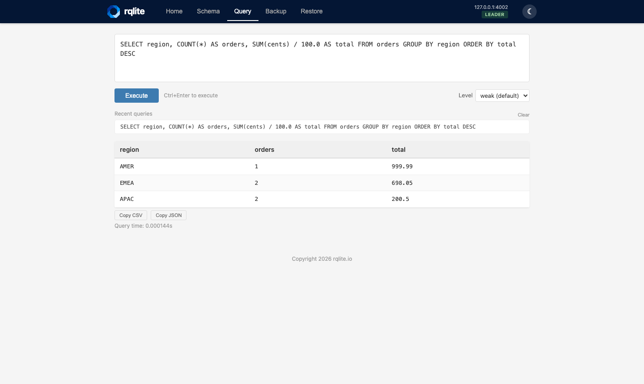Open the Restore tab
Image resolution: width=644 pixels, height=384 pixels.
click(312, 11)
